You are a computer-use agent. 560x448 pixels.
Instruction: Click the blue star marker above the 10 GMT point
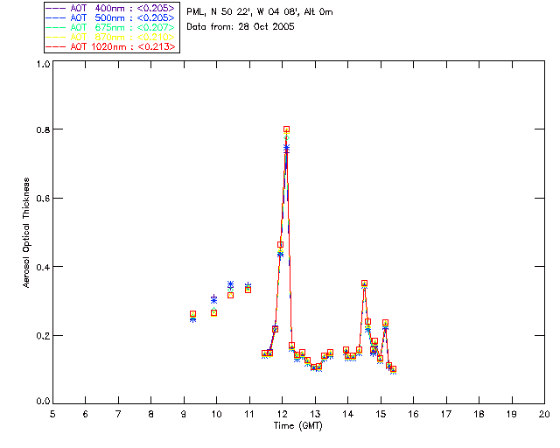(213, 299)
